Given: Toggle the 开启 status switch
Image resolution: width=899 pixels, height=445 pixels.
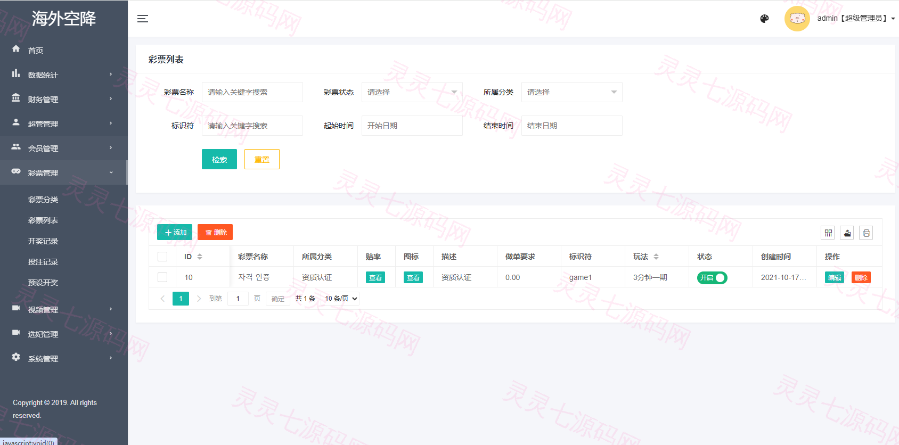Looking at the screenshot, I should (712, 277).
